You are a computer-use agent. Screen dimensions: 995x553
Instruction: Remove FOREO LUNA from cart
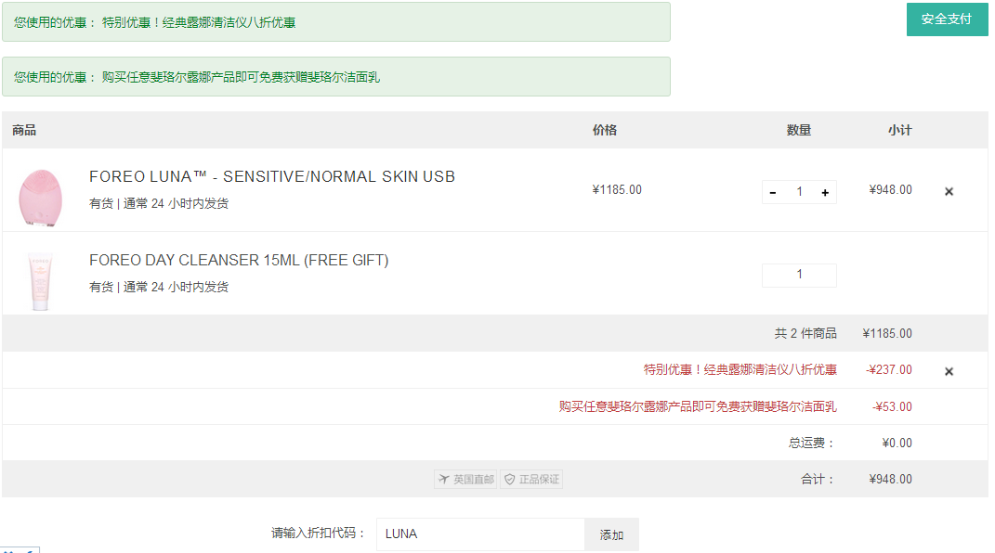pyautogui.click(x=949, y=191)
